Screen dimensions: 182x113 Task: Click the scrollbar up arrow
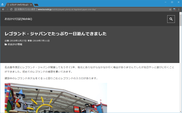[181, 13]
